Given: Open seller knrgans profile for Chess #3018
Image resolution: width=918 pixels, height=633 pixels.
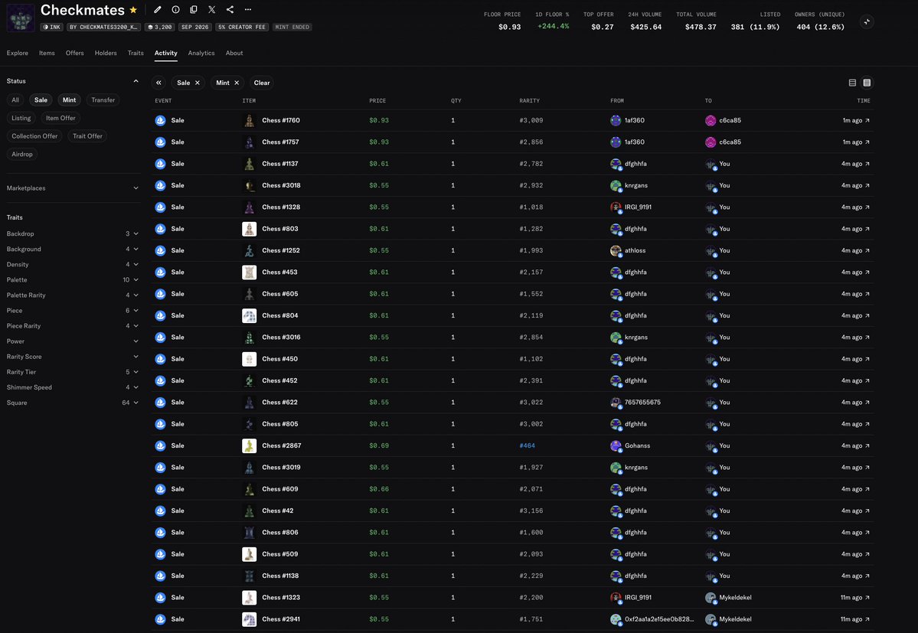Looking at the screenshot, I should 635,185.
